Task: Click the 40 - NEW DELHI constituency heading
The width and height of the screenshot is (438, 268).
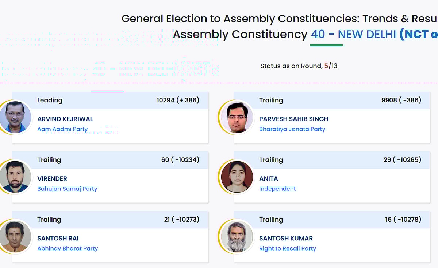Action: 353,35
